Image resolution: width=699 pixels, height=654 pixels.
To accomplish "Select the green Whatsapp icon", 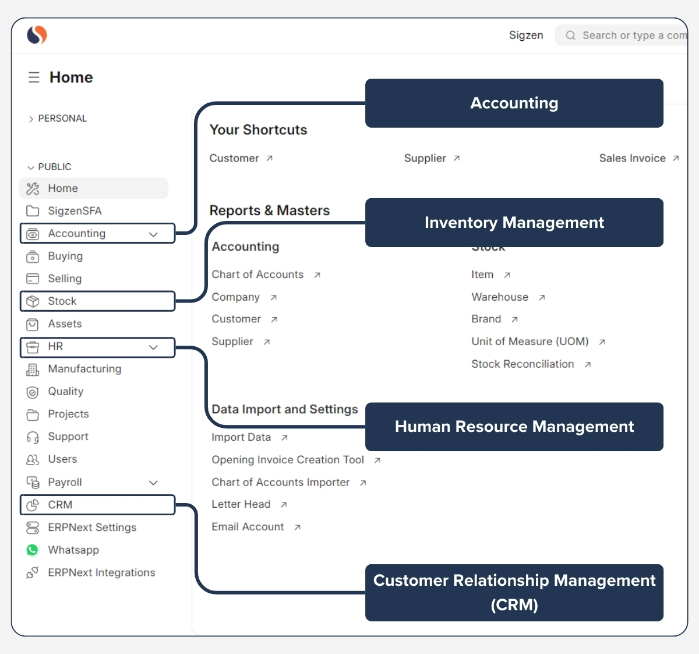I will click(33, 550).
